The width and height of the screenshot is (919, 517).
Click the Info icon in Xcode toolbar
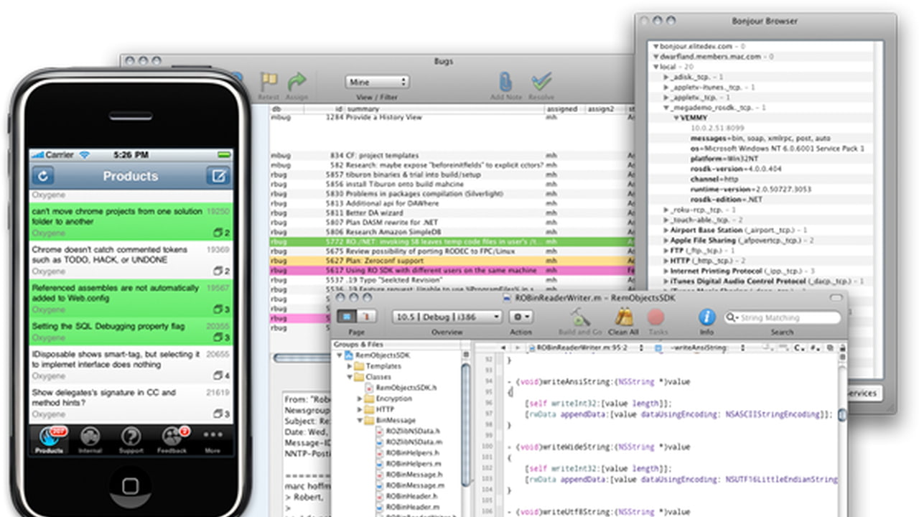pyautogui.click(x=707, y=317)
